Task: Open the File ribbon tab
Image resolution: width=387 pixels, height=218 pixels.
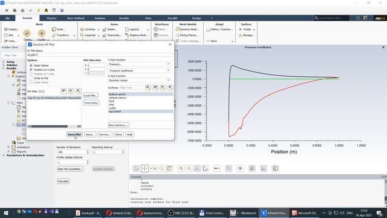Action: (x=8, y=18)
